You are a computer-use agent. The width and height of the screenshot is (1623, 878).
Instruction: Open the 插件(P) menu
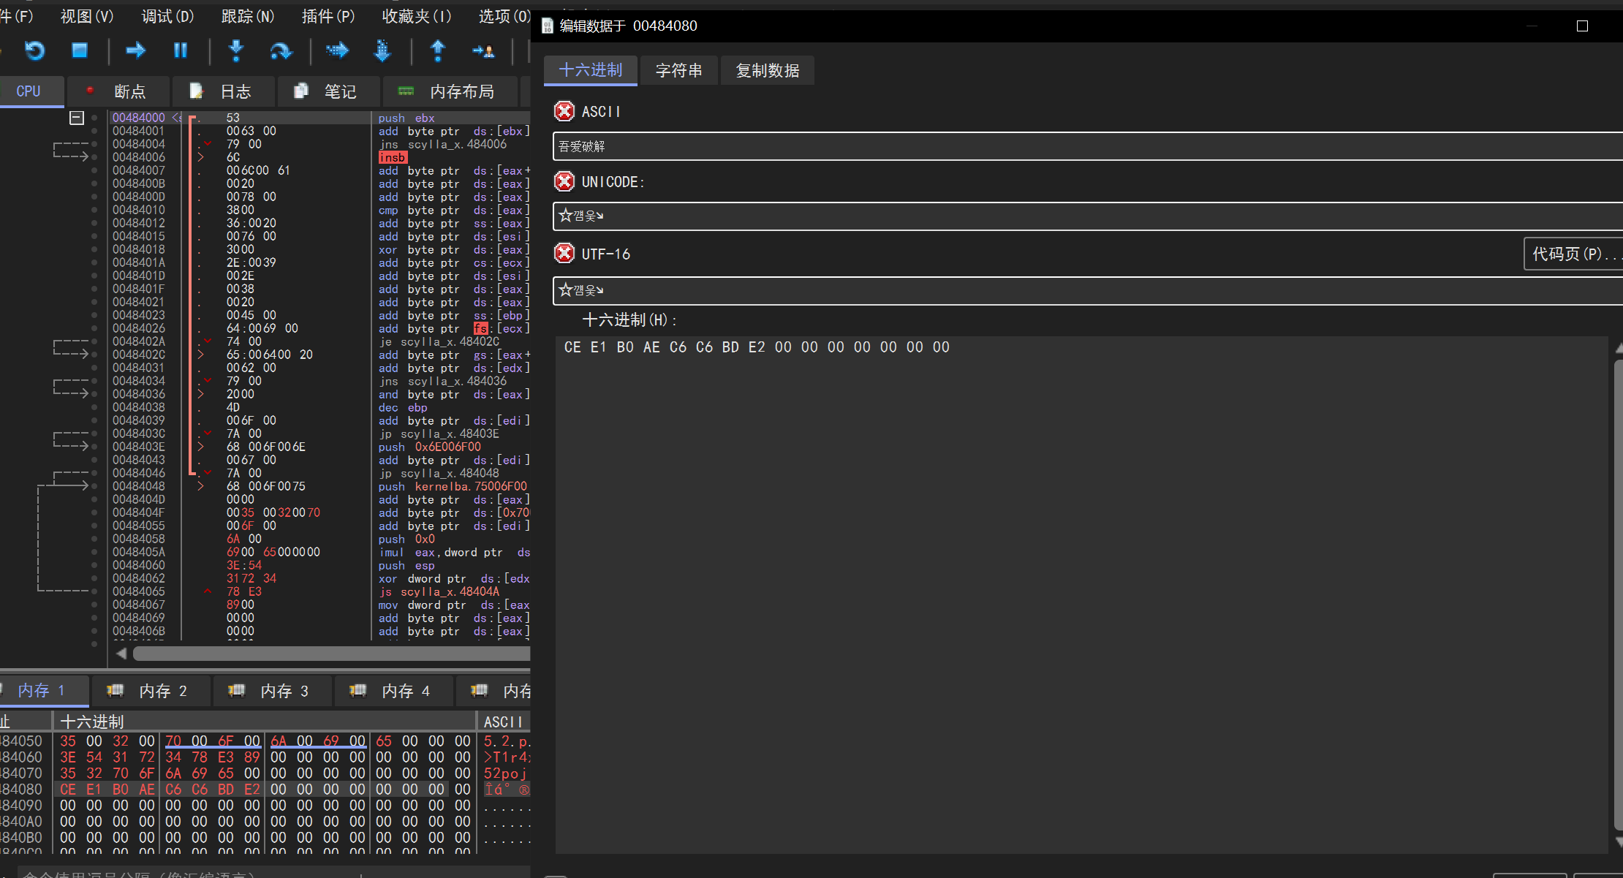point(328,16)
